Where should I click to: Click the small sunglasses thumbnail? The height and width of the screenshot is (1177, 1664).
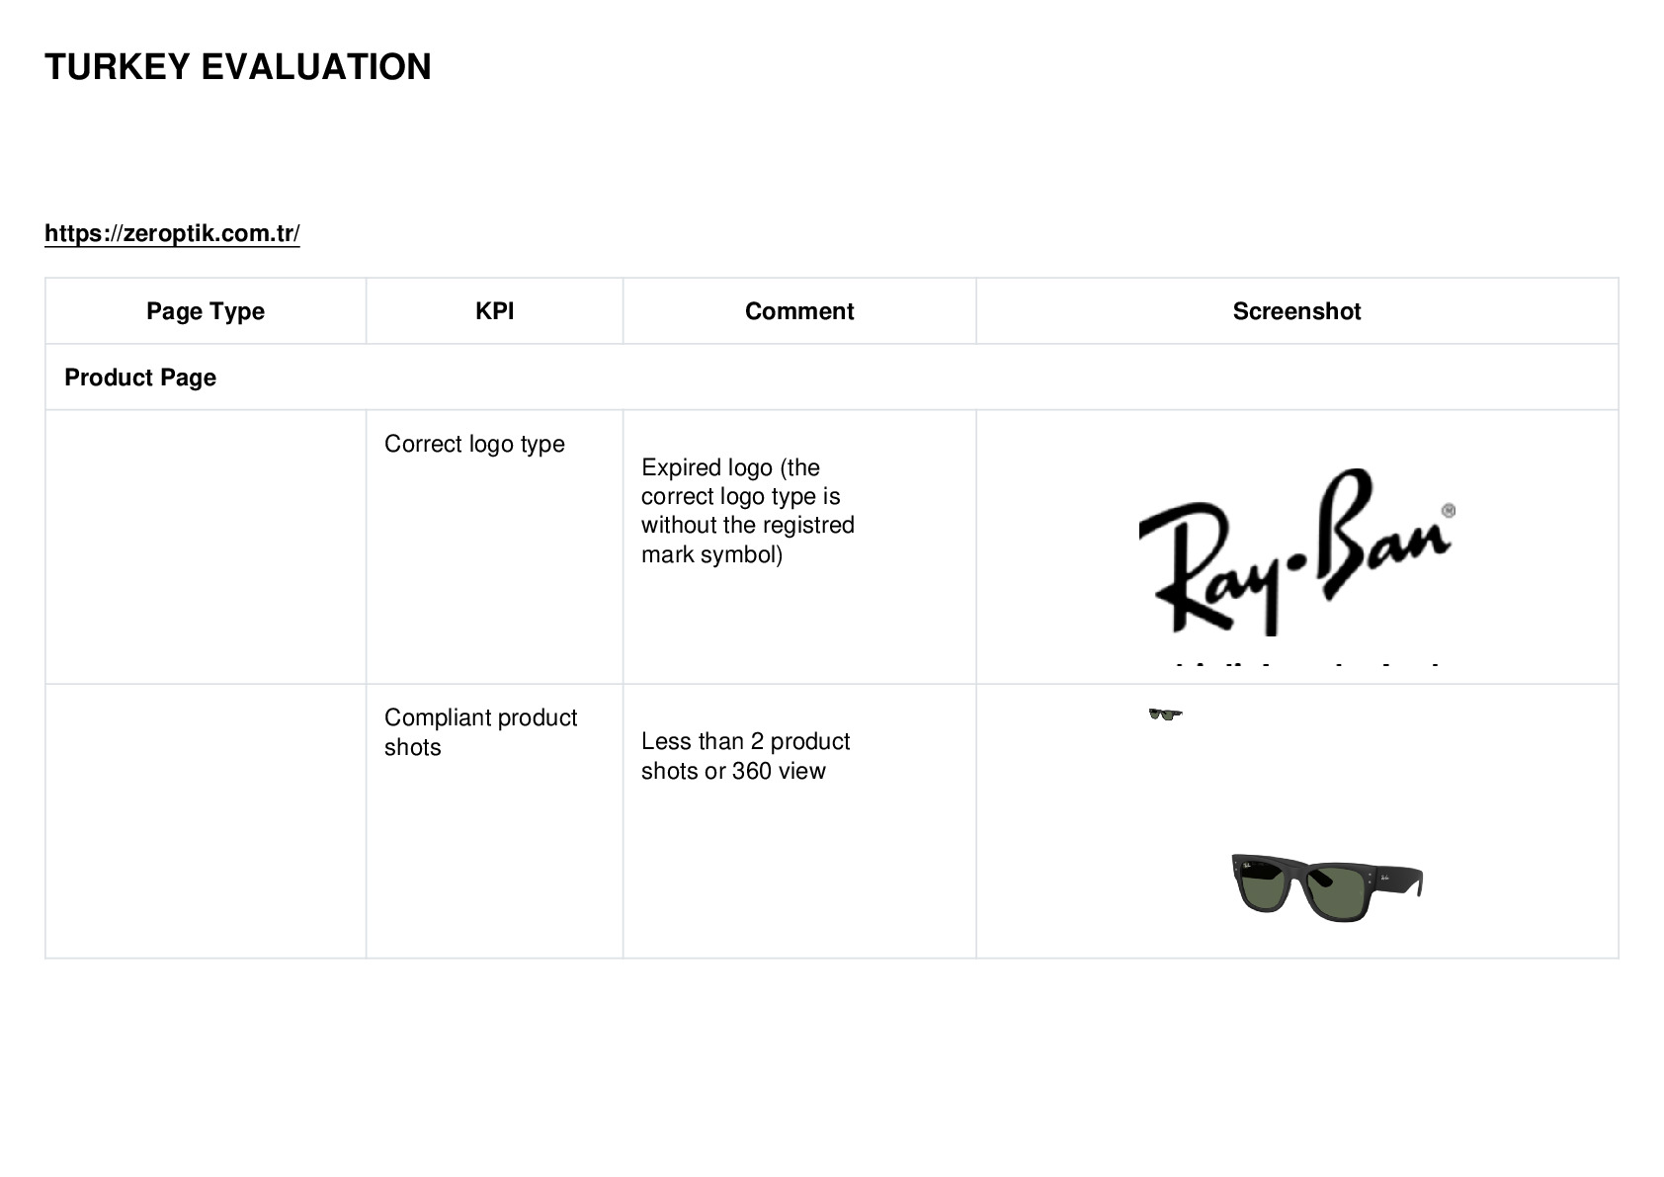coord(1165,714)
